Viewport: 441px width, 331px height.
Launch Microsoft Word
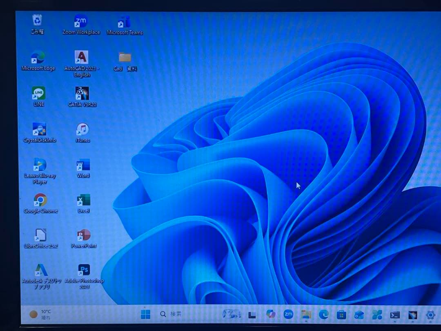point(82,165)
